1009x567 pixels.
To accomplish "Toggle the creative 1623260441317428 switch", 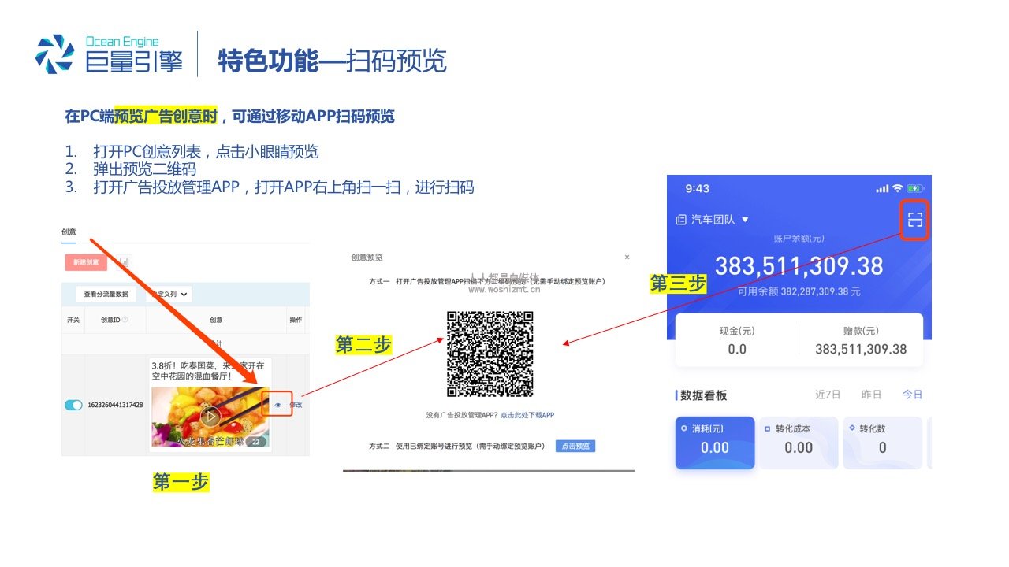I will [x=73, y=405].
